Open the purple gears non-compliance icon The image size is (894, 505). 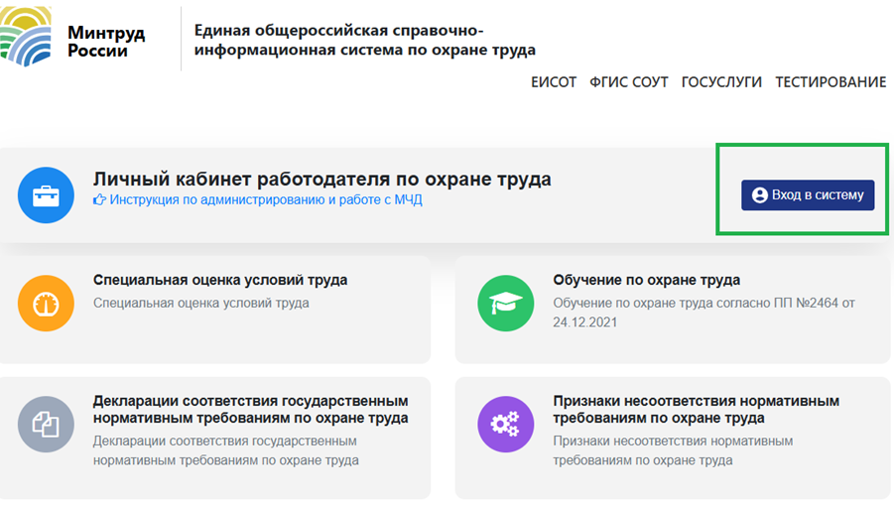[x=506, y=425]
